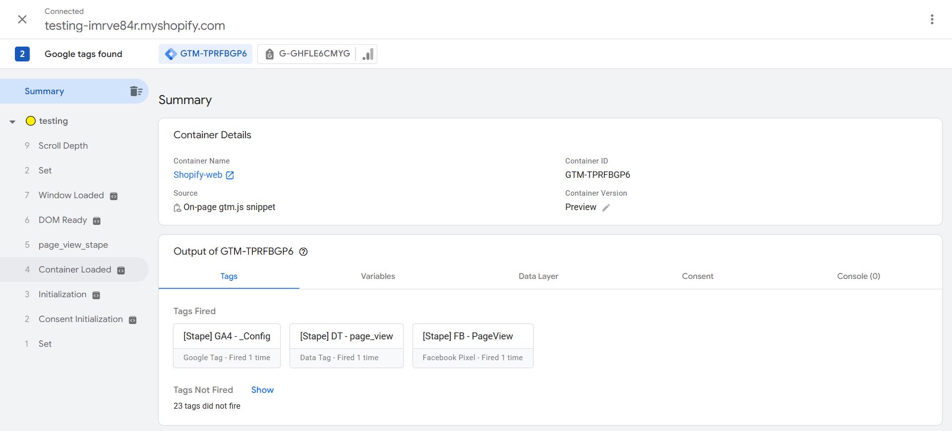Select event 9 Scroll Depth
This screenshot has width=952, height=431.
pos(74,146)
